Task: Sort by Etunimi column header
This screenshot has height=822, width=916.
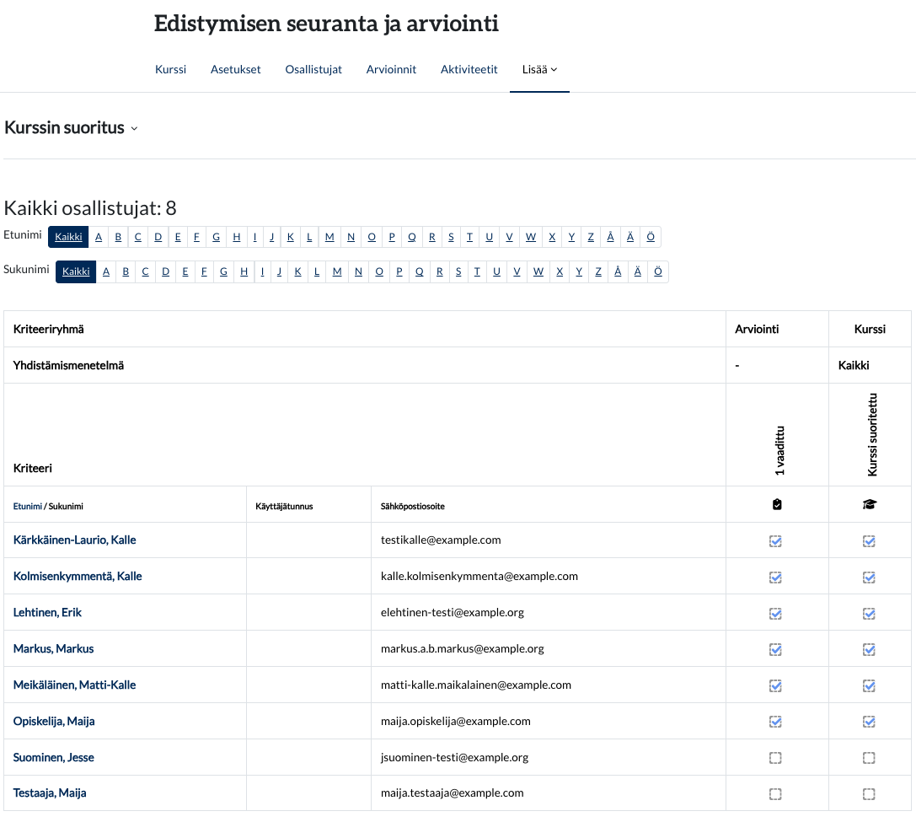Action: 27,507
